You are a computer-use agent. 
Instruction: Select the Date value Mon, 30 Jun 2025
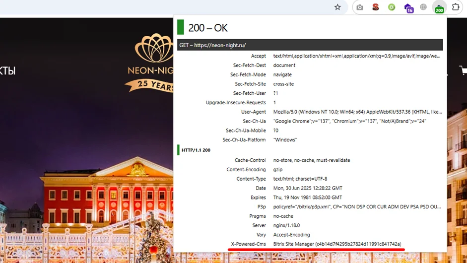308,188
